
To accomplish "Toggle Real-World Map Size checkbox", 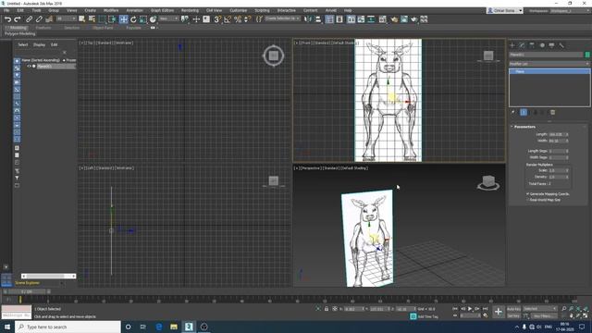I will point(528,200).
